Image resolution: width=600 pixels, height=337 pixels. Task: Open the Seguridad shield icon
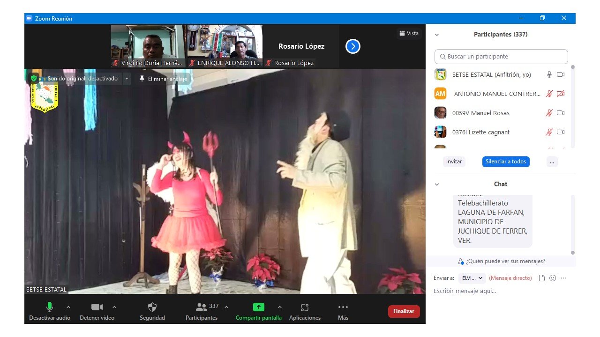152,308
